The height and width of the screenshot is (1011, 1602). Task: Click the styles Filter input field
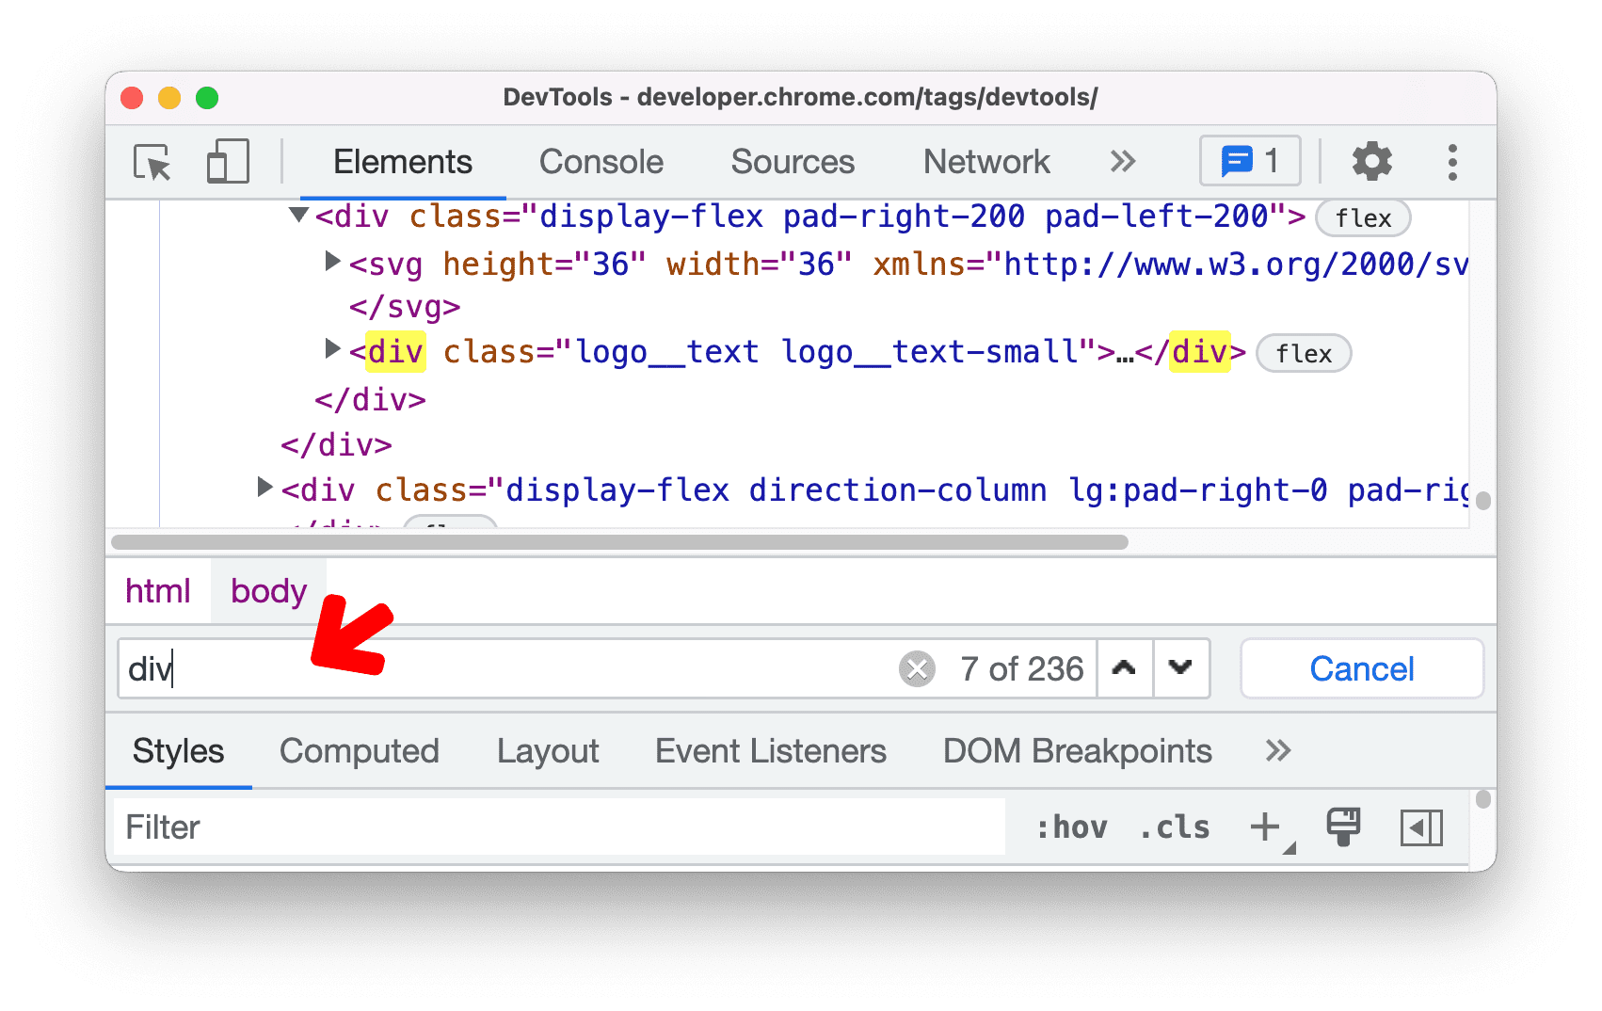point(376,826)
